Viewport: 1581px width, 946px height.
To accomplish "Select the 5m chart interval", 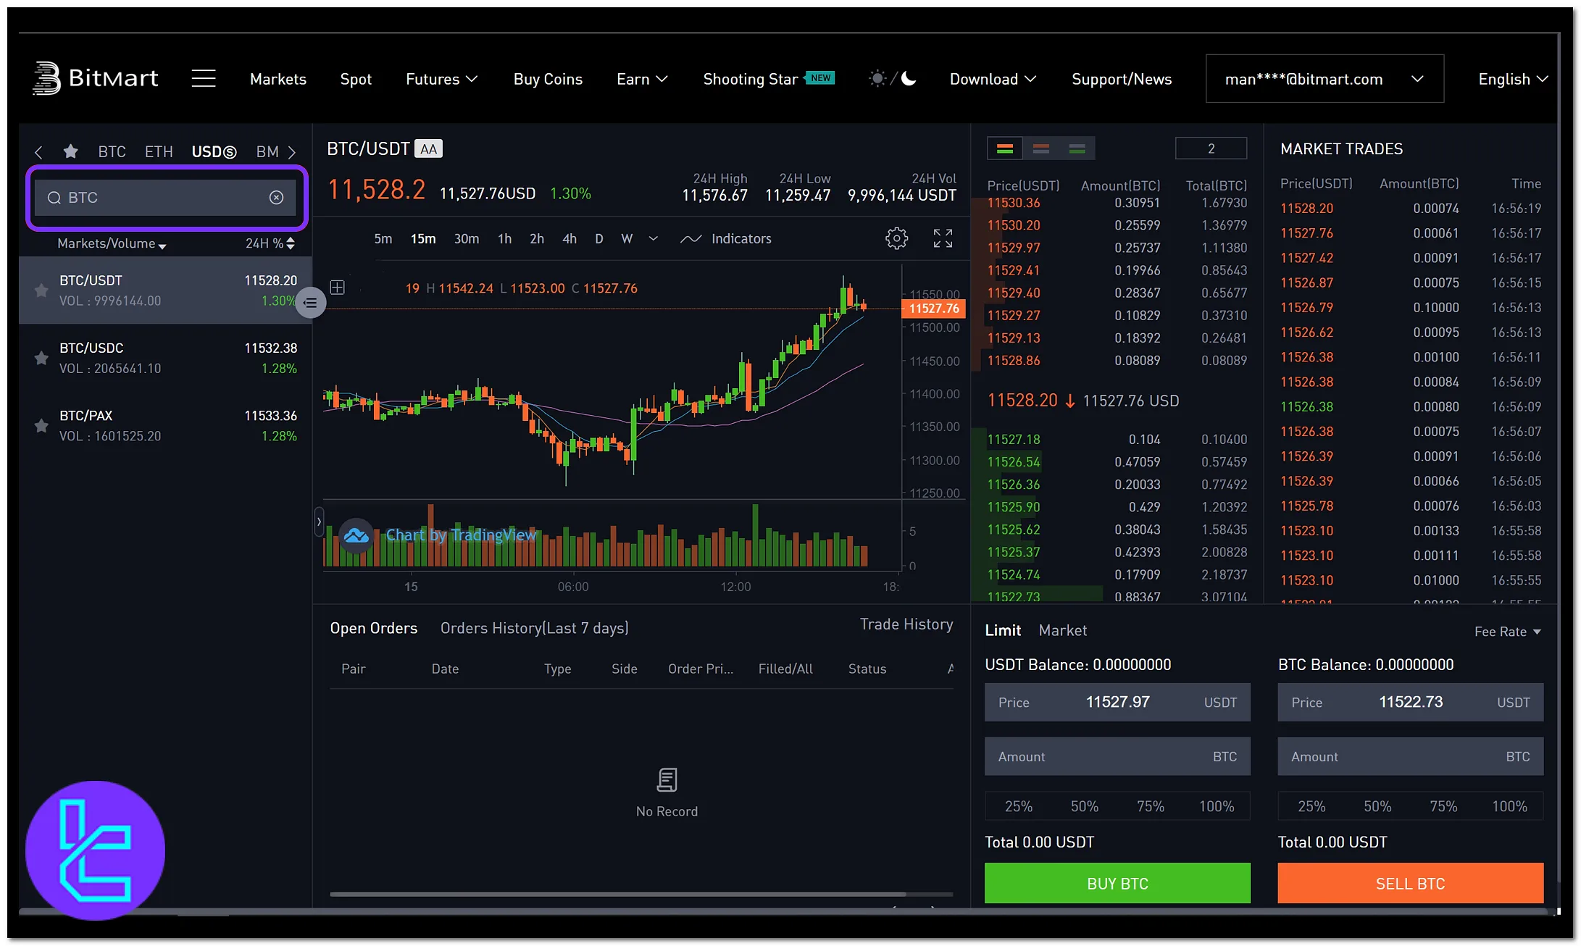I will point(383,238).
